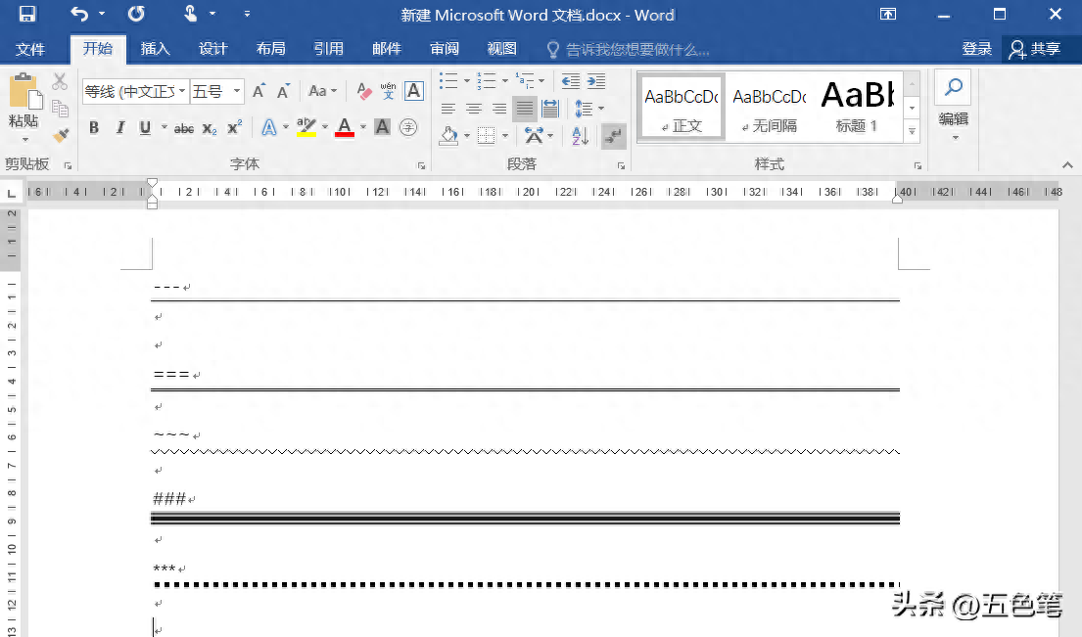Apply the Text Effects glowing A icon

[269, 127]
